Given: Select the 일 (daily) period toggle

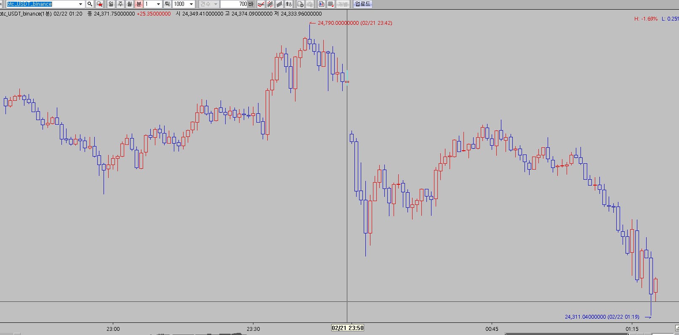Looking at the screenshot, I should coord(111,4).
